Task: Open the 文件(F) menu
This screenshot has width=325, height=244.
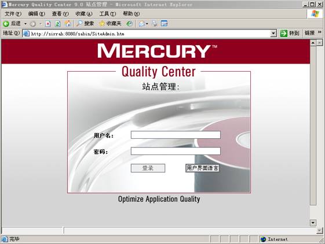Action: [x=13, y=14]
